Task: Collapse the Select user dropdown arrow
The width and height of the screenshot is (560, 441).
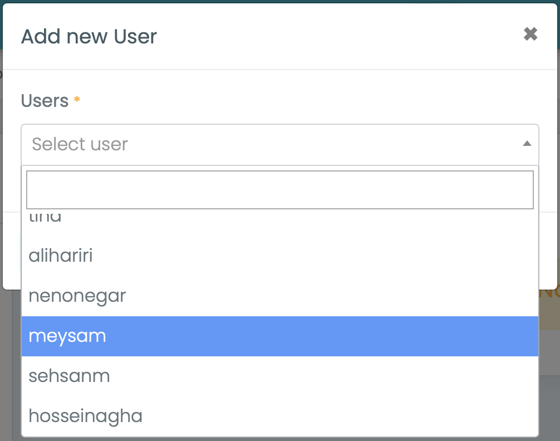Action: coord(527,144)
